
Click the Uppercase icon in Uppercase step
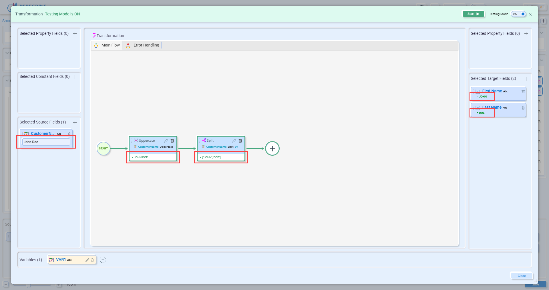point(136,140)
